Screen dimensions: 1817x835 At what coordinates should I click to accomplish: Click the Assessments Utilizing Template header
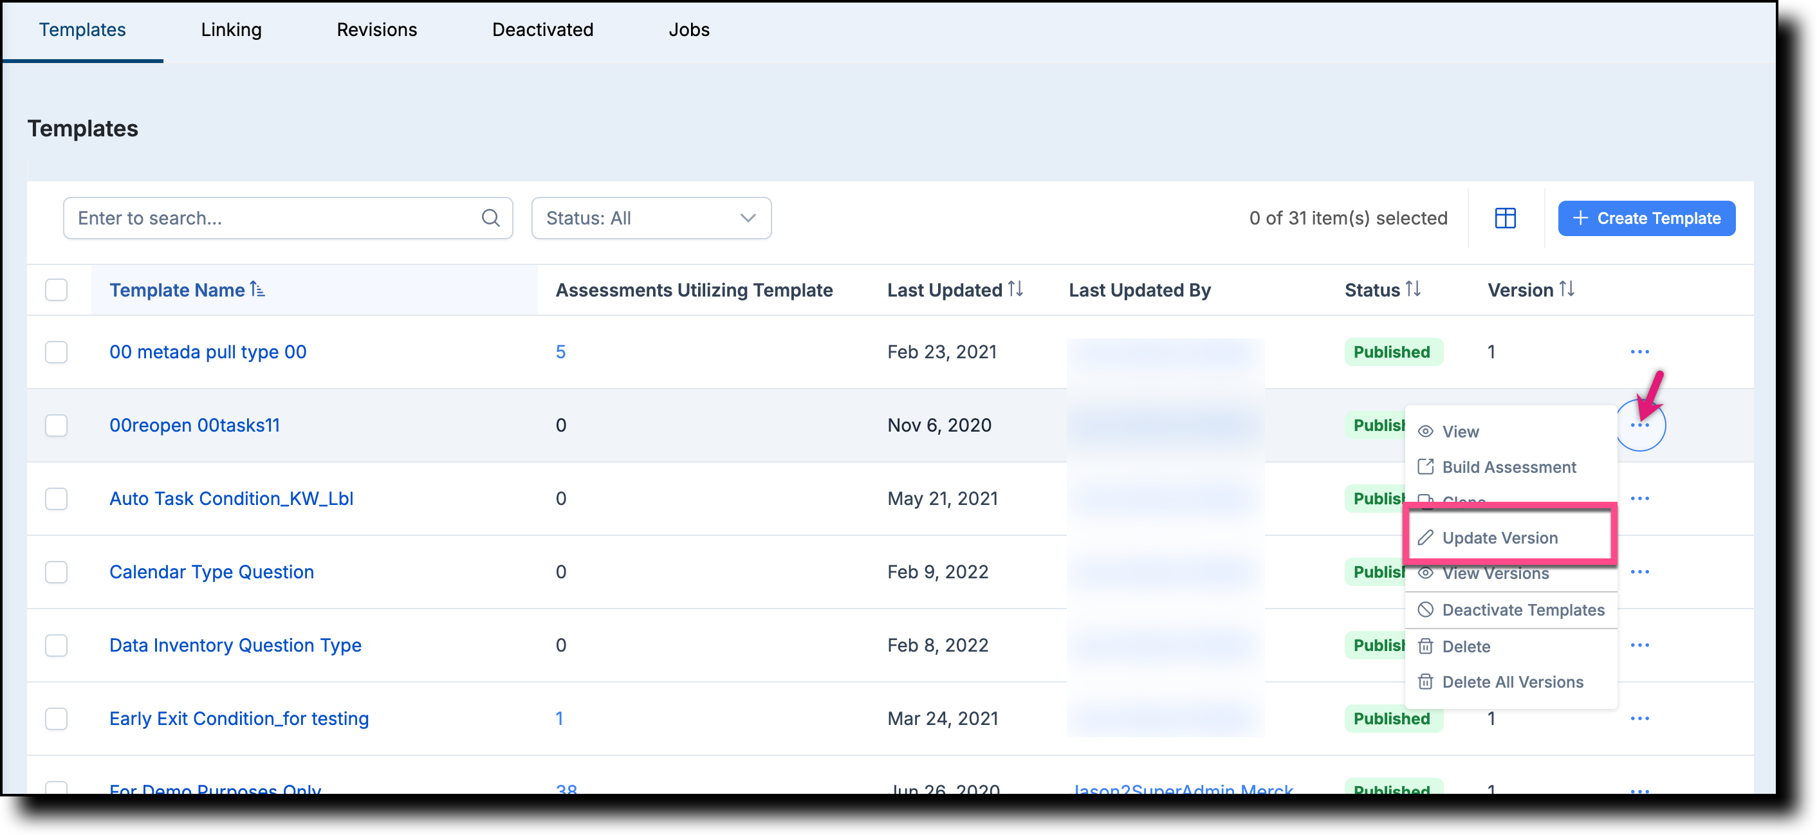point(694,290)
